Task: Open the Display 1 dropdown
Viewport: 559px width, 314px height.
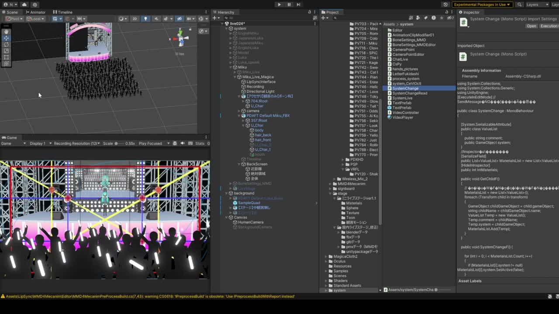Action: coord(40,143)
